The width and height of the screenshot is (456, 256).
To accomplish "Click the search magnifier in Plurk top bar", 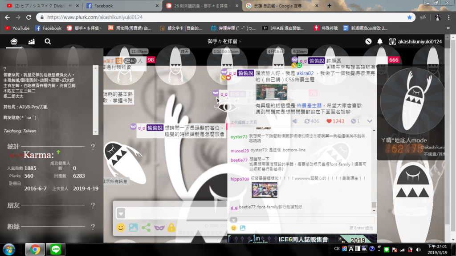I will tap(48, 41).
